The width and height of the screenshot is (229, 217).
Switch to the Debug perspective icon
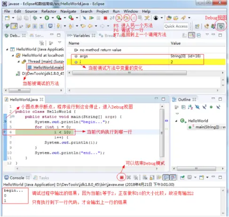click(x=221, y=26)
